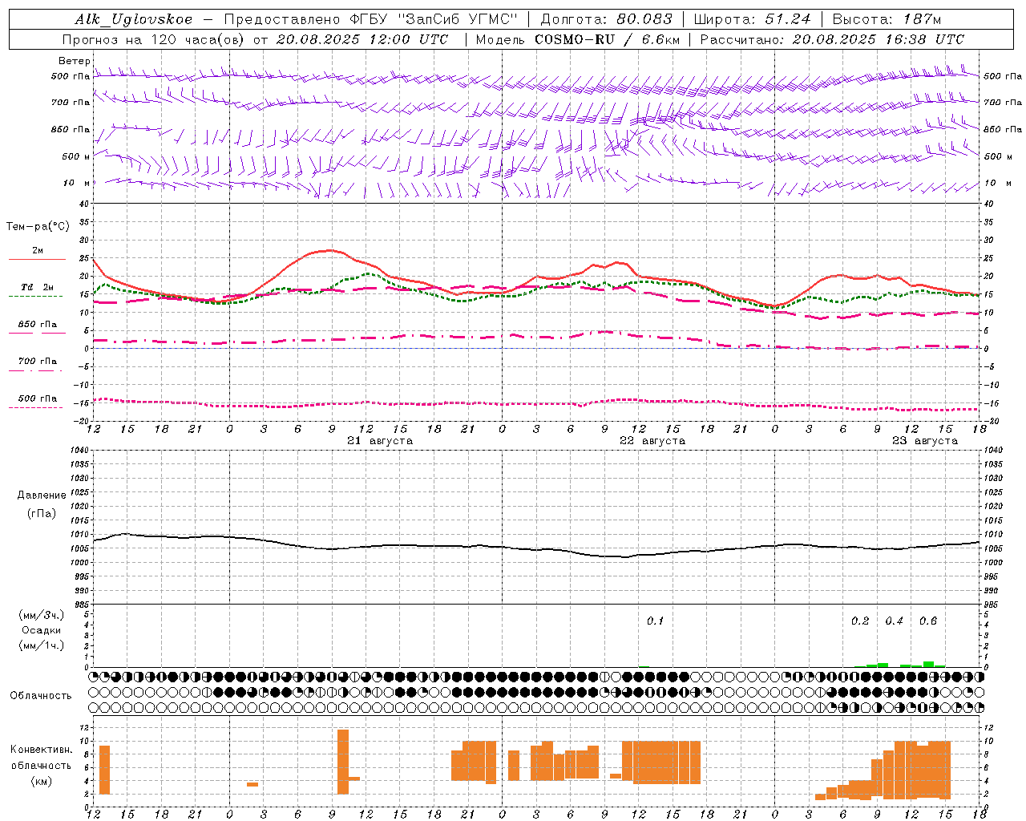The height and width of the screenshot is (821, 1026).
Task: Click the 21 августа date label
Action: tap(380, 441)
